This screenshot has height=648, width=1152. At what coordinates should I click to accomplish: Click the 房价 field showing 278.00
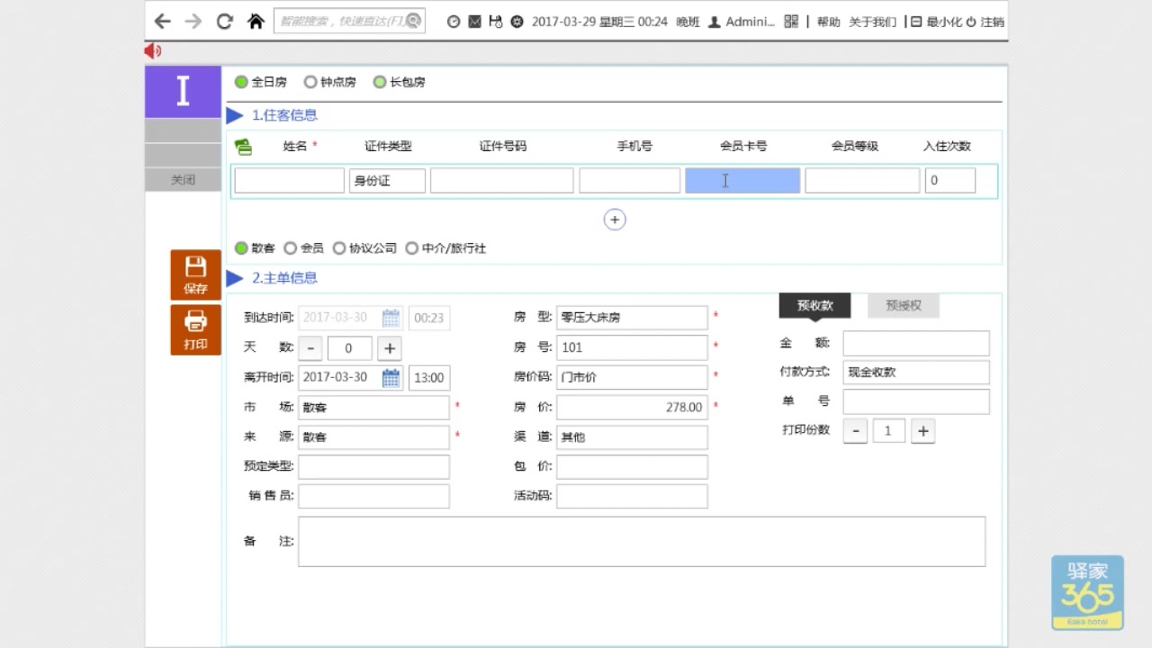pyautogui.click(x=632, y=408)
